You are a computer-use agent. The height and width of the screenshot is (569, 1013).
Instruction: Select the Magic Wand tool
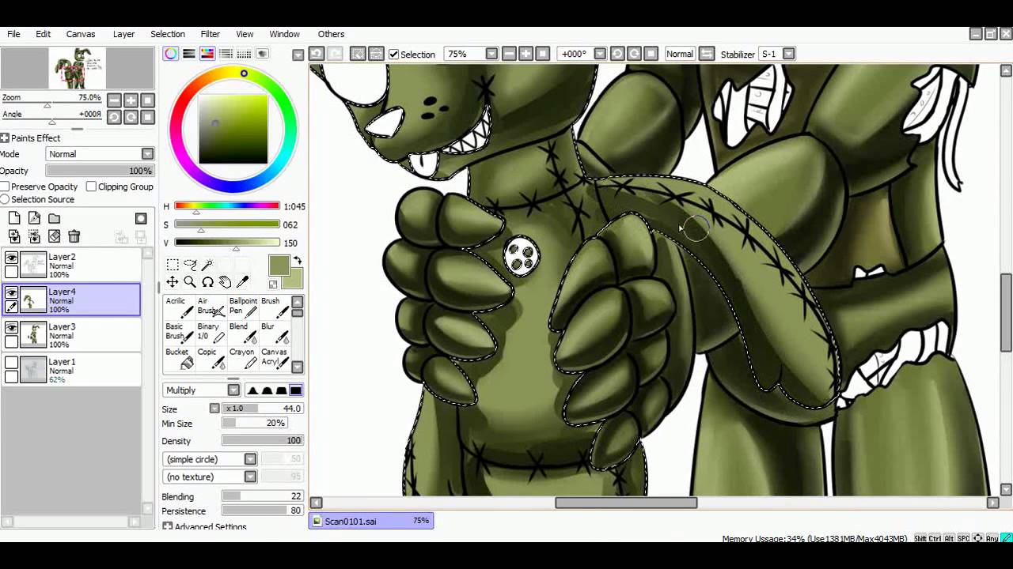pyautogui.click(x=207, y=265)
